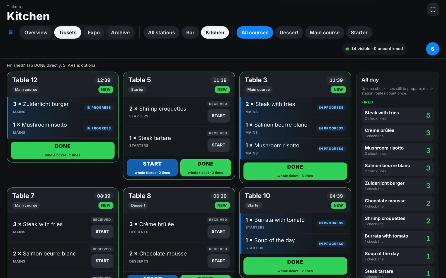Filter by Dessert course

pyautogui.click(x=289, y=33)
